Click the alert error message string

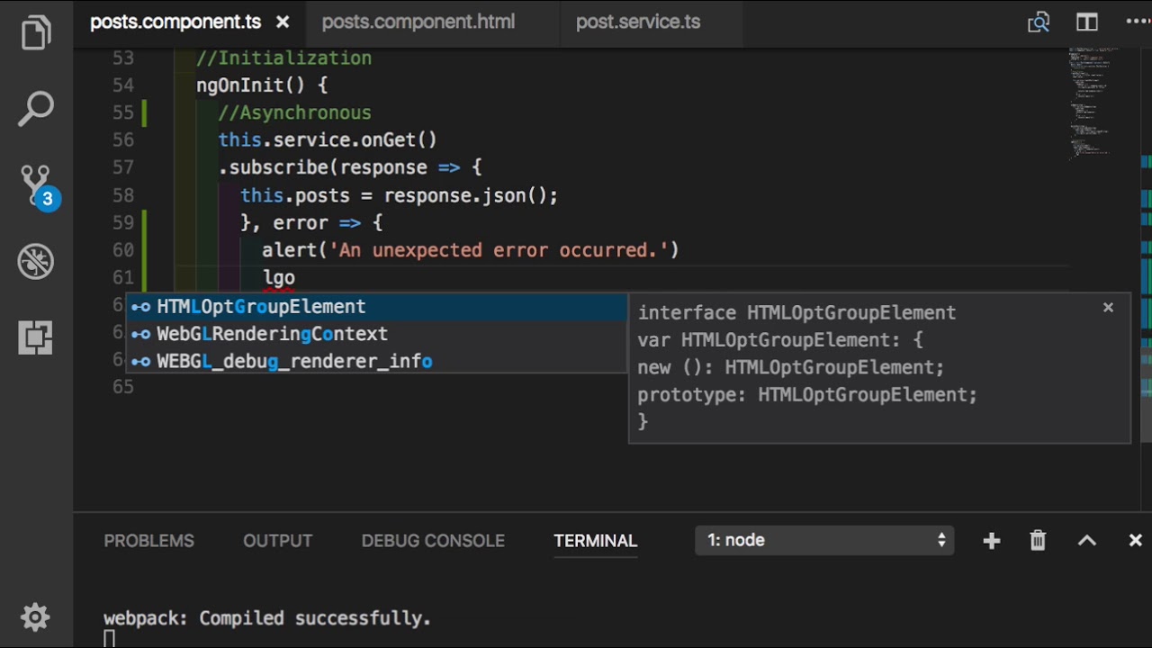click(499, 250)
